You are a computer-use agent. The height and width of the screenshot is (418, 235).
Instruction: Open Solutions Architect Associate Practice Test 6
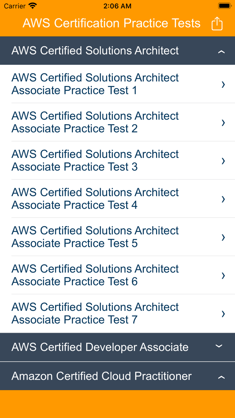95,276
